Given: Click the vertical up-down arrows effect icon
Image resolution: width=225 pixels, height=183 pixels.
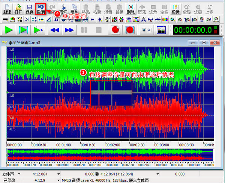Looking at the screenshot, I should click(x=100, y=20).
